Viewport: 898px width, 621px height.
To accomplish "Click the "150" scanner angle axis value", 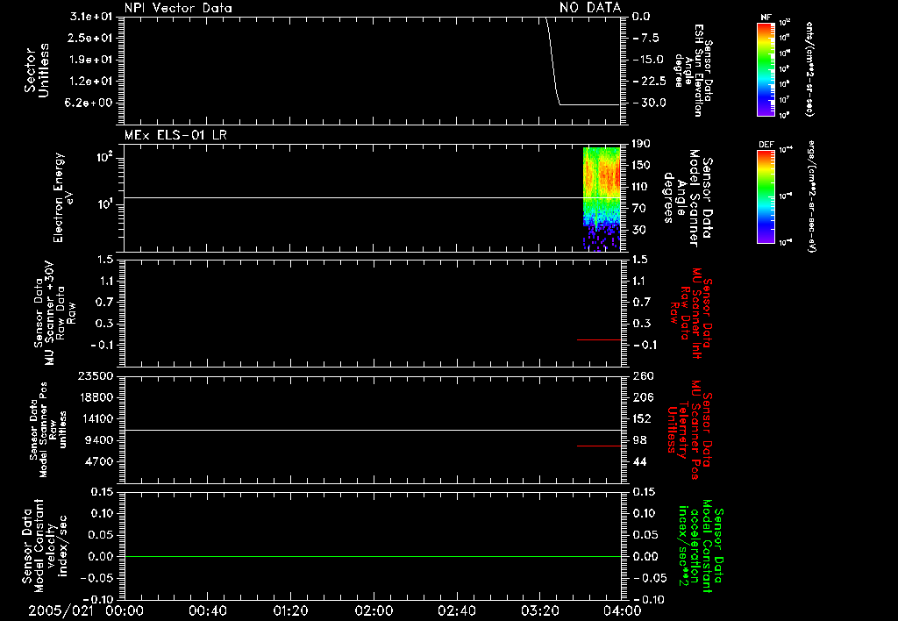I will pos(642,165).
